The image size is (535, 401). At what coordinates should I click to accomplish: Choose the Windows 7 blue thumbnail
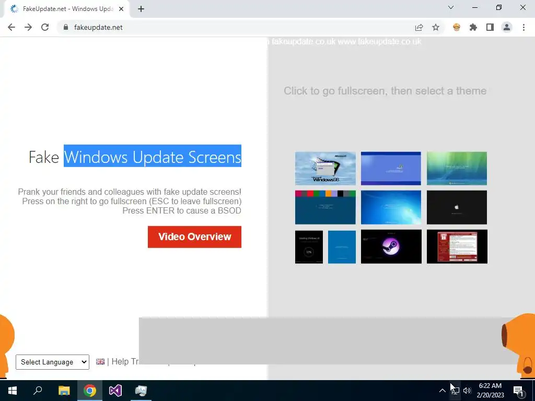click(391, 207)
